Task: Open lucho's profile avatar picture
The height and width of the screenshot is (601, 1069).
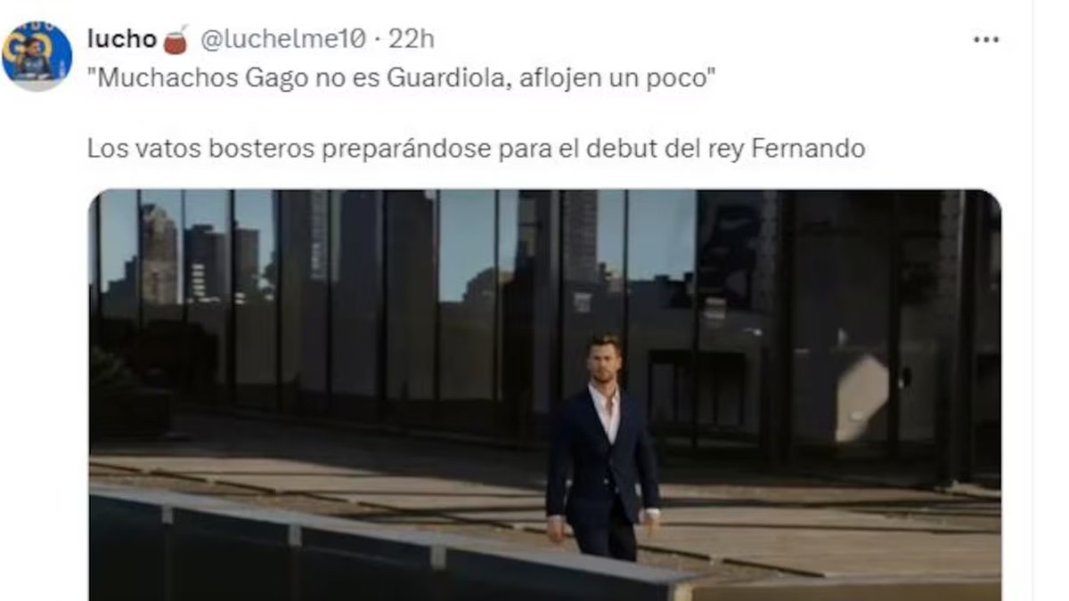Action: coord(37,55)
